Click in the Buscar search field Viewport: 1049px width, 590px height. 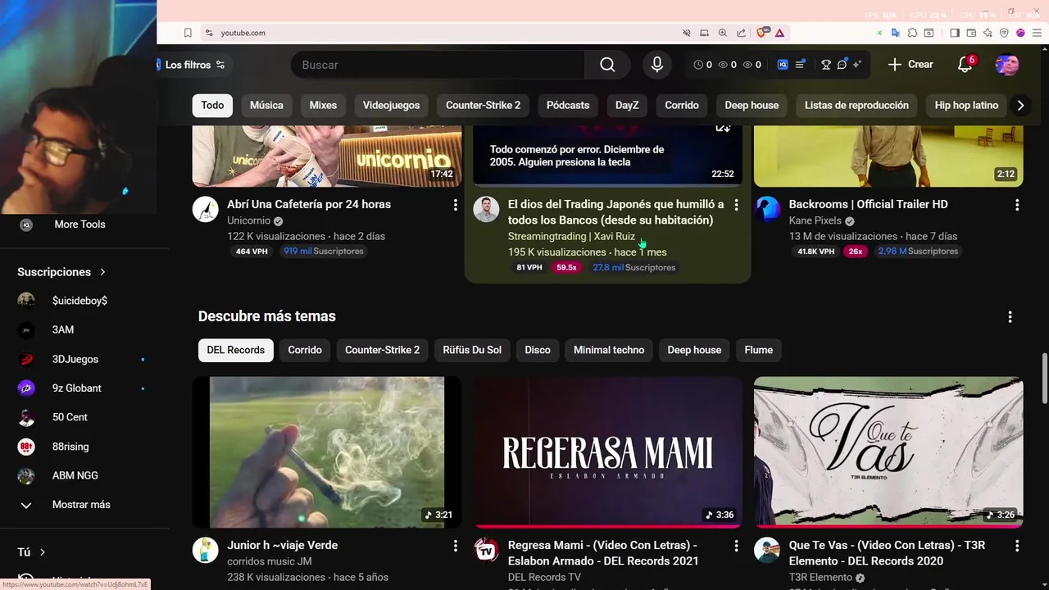(x=438, y=65)
